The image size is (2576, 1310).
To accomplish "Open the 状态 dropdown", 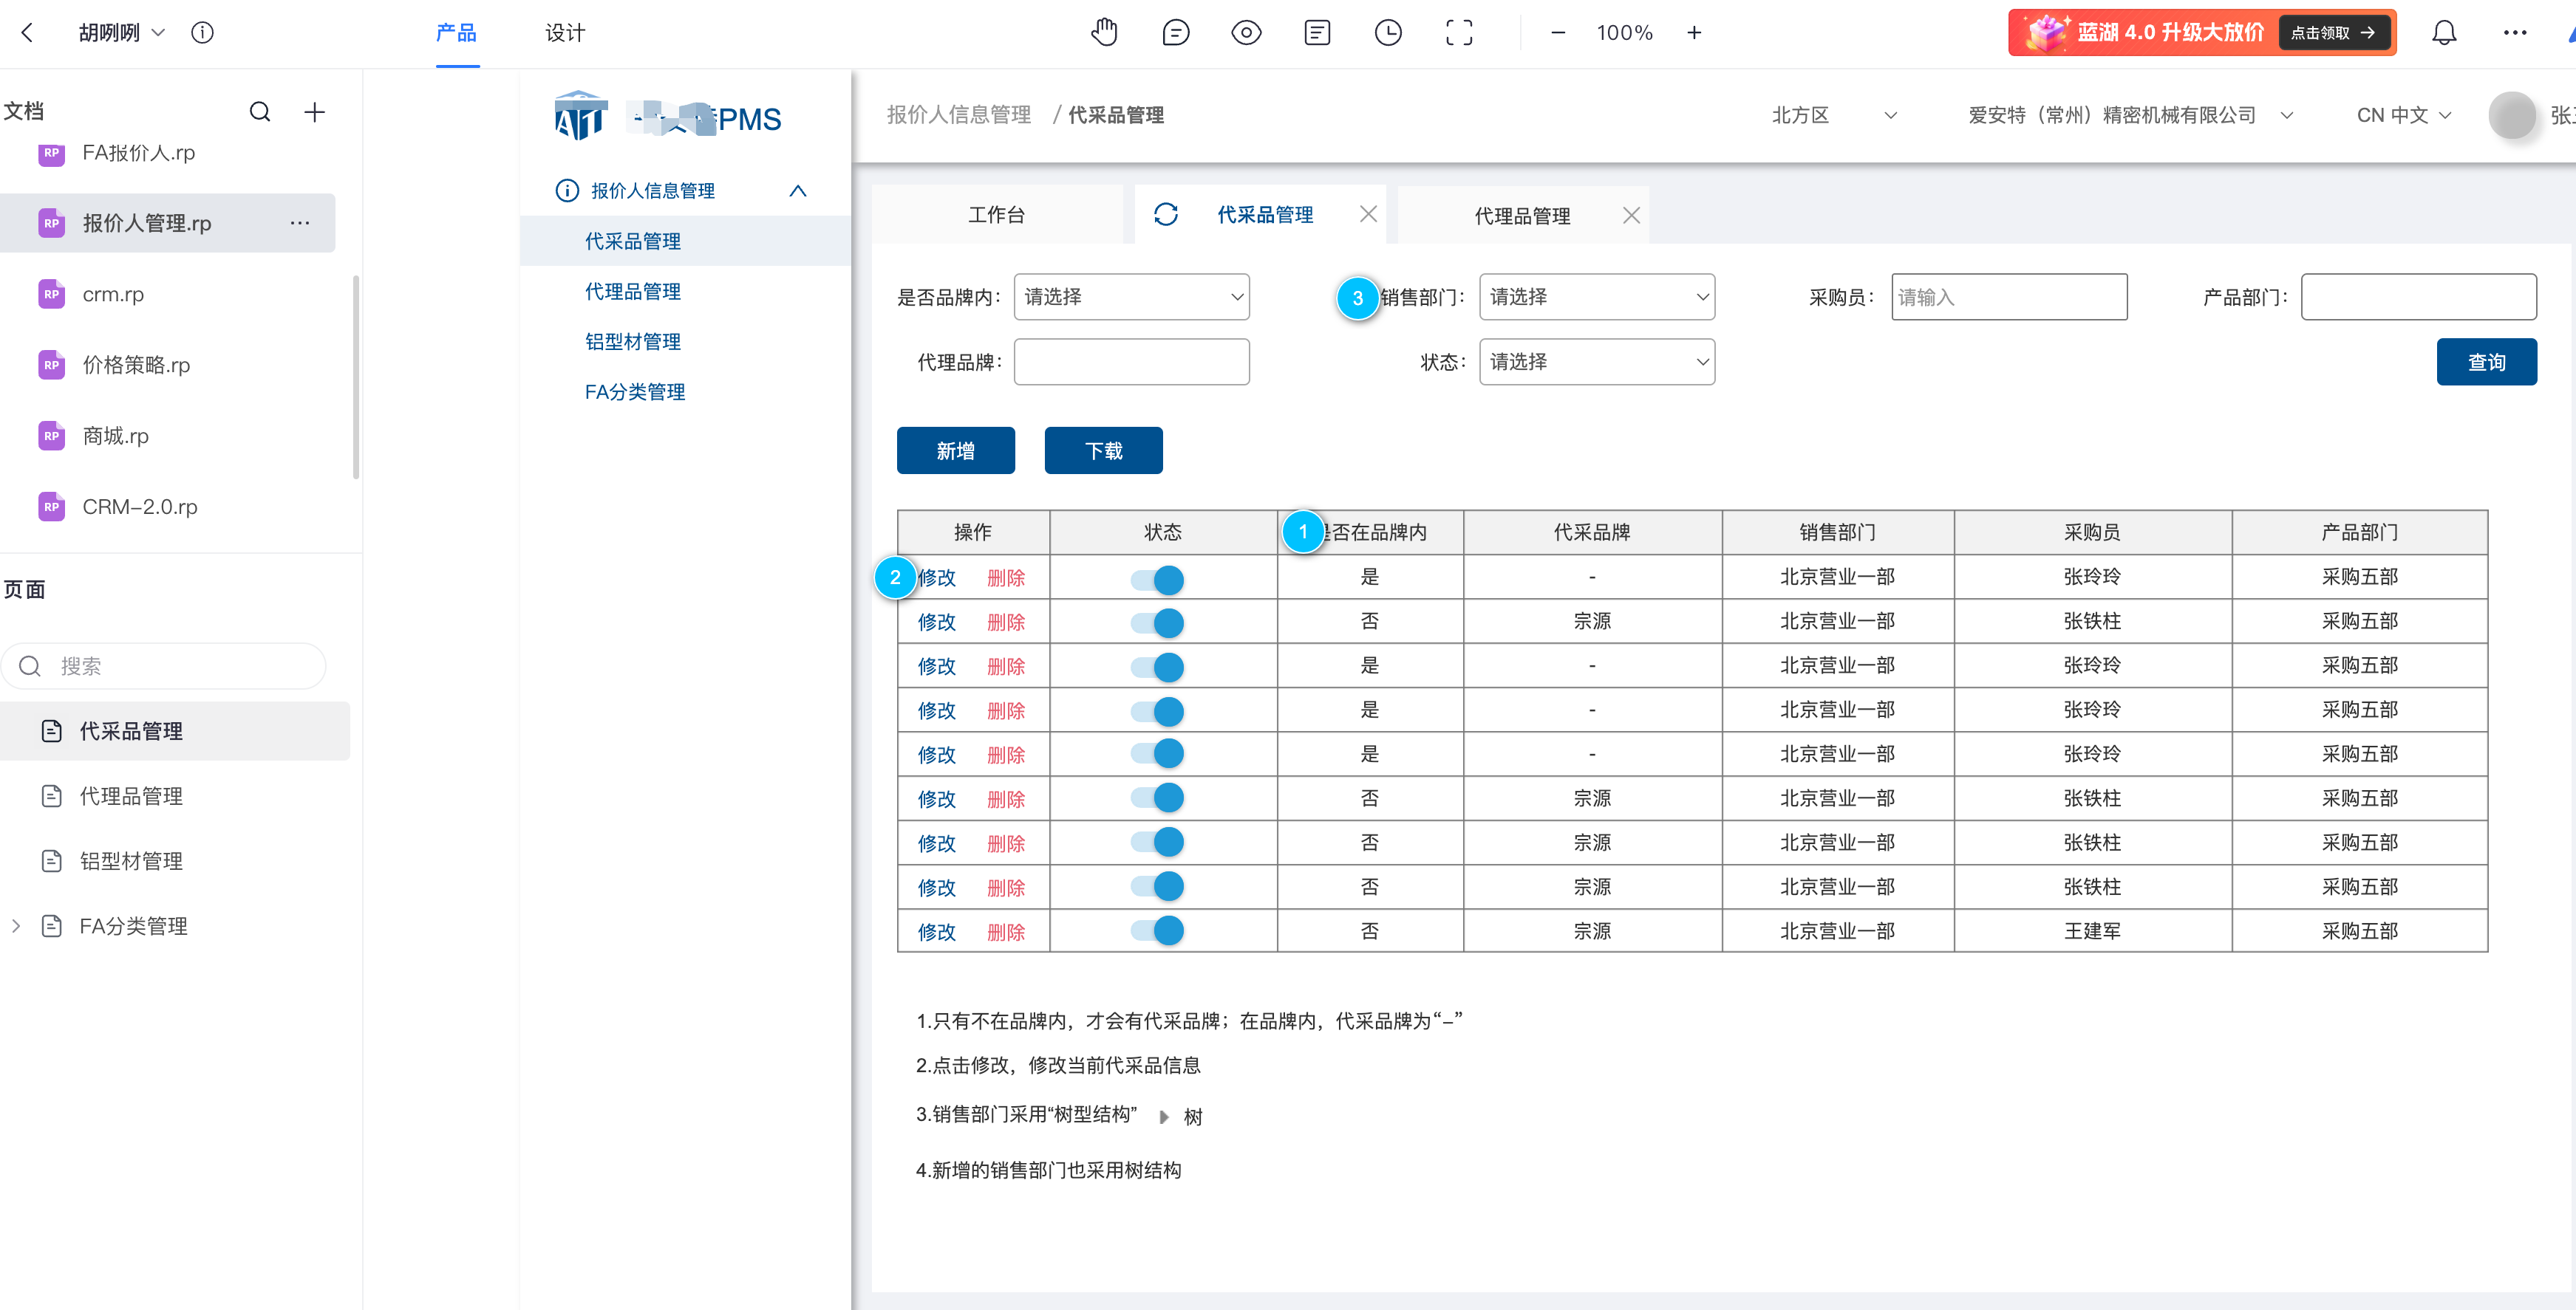I will tap(1596, 362).
